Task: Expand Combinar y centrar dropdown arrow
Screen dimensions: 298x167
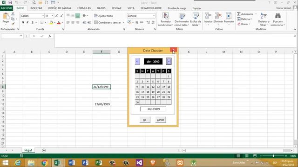Action: point(123,23)
